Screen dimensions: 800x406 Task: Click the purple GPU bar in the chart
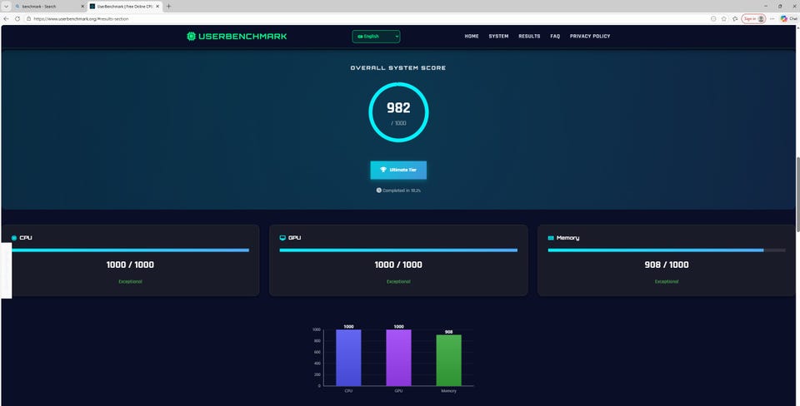[x=398, y=358]
